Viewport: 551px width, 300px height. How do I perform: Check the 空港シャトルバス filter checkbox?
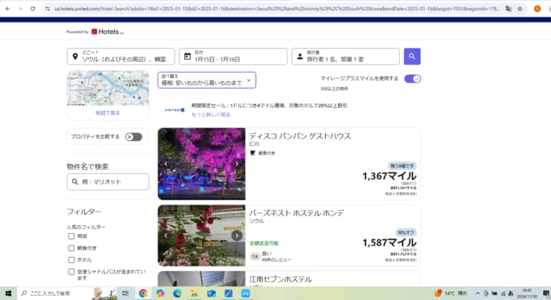pyautogui.click(x=72, y=272)
